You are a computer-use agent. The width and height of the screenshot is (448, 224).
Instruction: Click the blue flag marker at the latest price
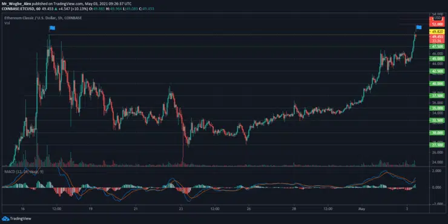pyautogui.click(x=419, y=27)
